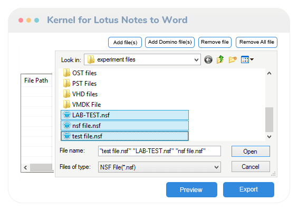The width and height of the screenshot is (298, 211).
Task: Select the VHD files folder name
Action: pyautogui.click(x=85, y=94)
